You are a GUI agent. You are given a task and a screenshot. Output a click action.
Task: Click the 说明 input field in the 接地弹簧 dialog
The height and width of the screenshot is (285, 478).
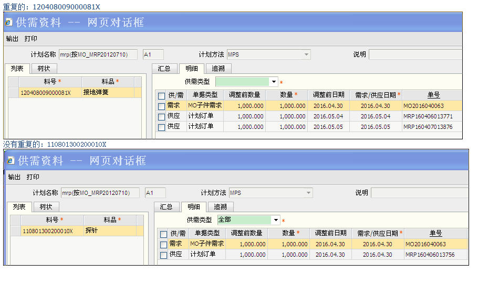(415, 54)
